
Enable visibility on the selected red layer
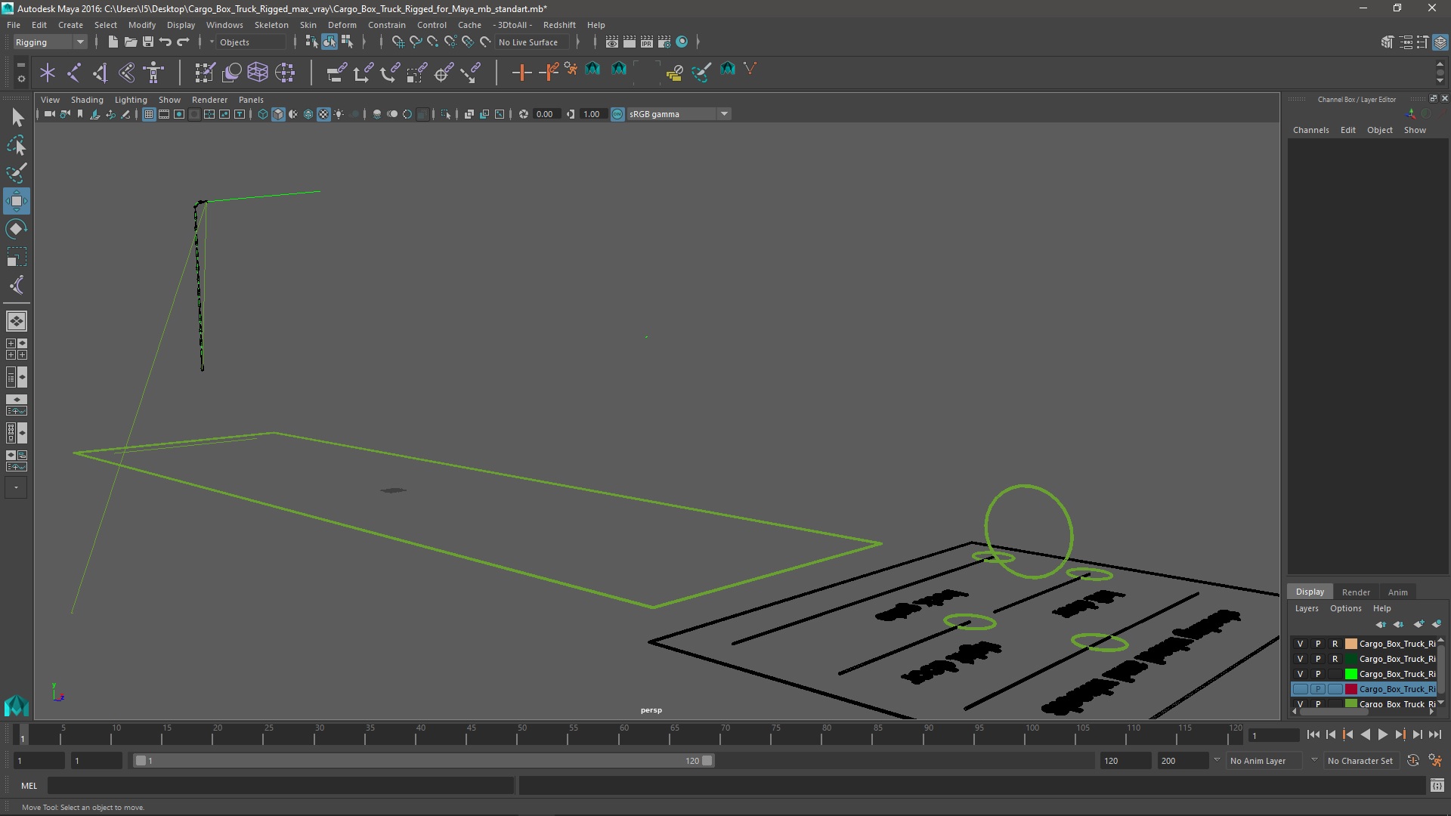pos(1300,689)
